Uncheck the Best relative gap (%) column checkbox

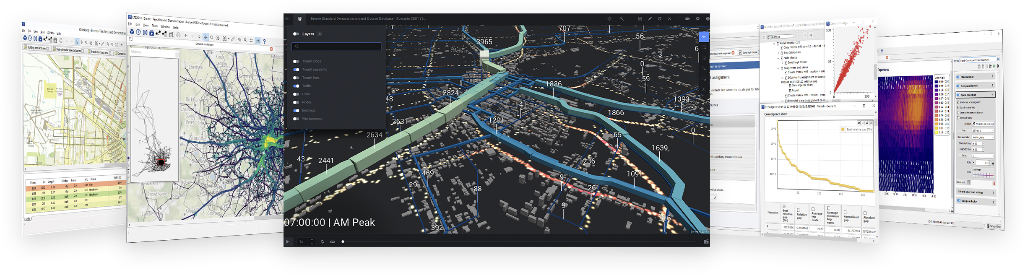[x=784, y=206]
